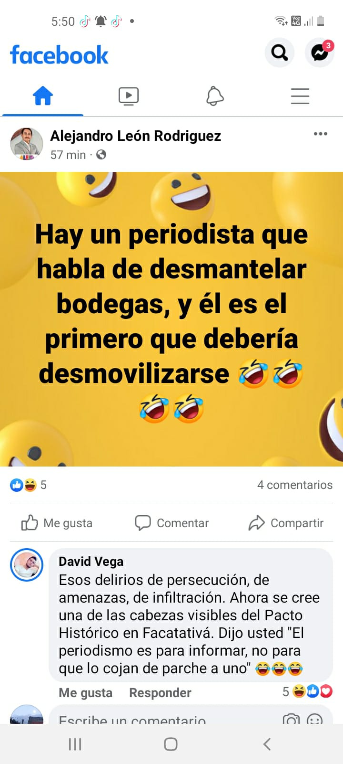The width and height of the screenshot is (343, 764).
Task: Open Messenger with 3 unread badge
Action: 320,53
